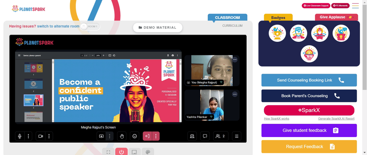This screenshot has height=155, width=367.
Task: Award the trophy star badge
Action: (x=277, y=33)
